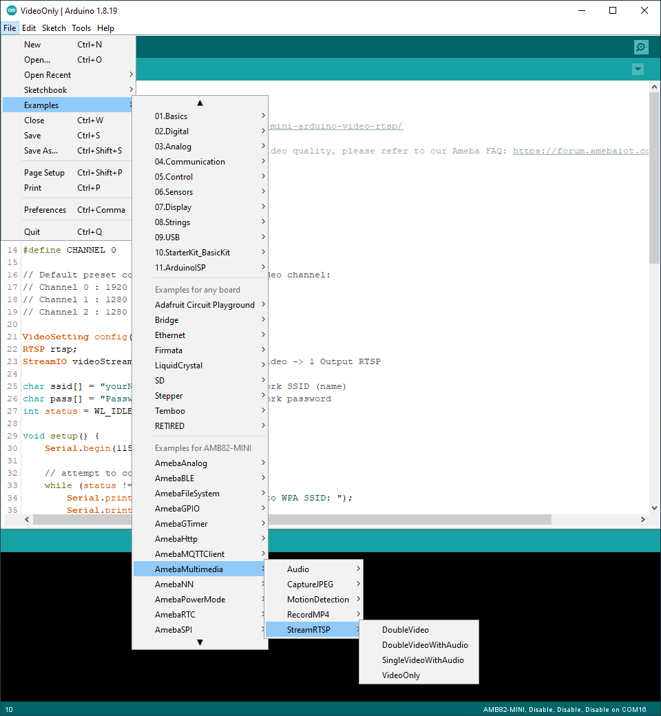Expand the AmebaNN examples submenu
The width and height of the screenshot is (661, 716).
[x=174, y=585]
